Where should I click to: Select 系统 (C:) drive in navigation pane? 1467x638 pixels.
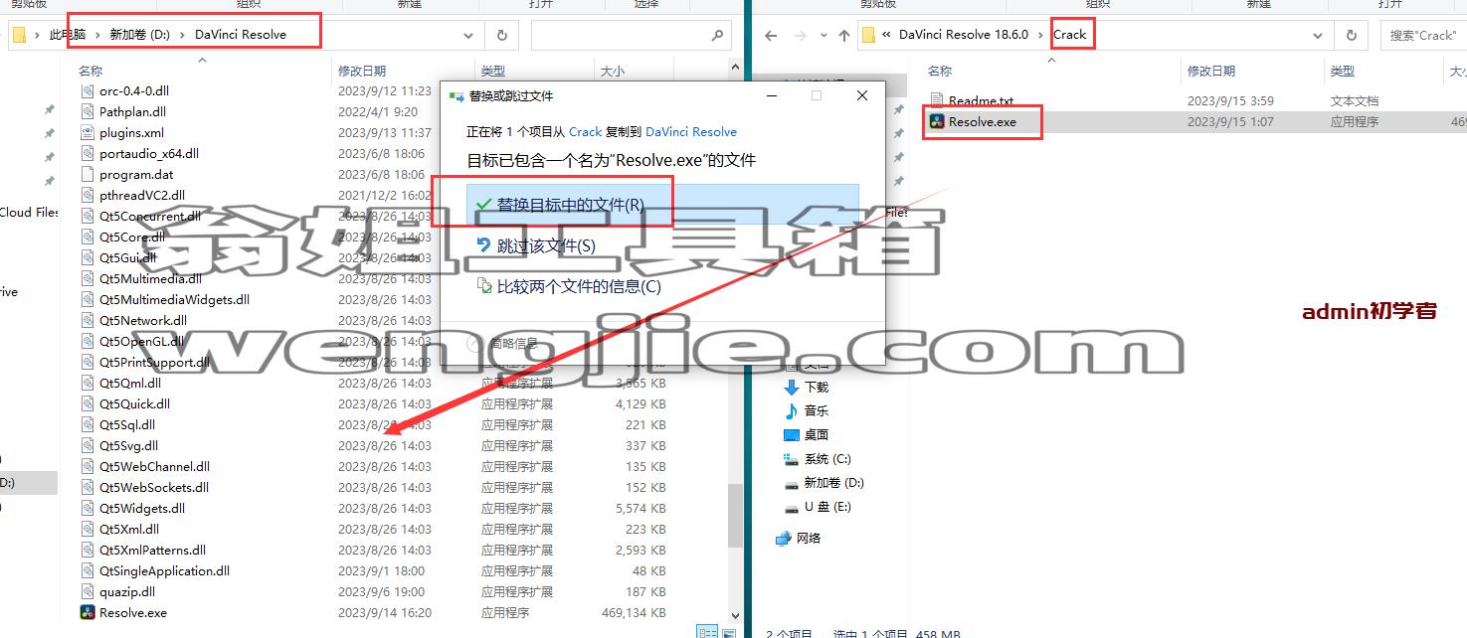(x=827, y=459)
